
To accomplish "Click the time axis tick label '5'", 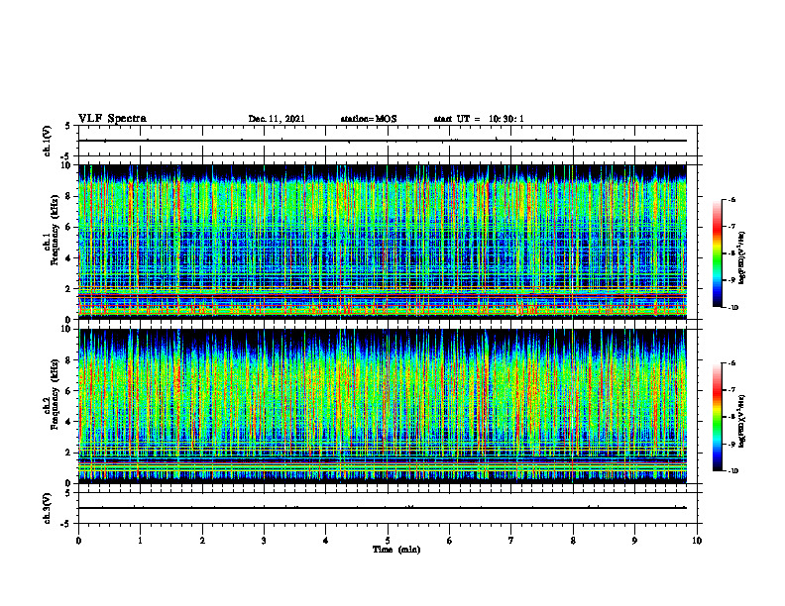I will [388, 541].
